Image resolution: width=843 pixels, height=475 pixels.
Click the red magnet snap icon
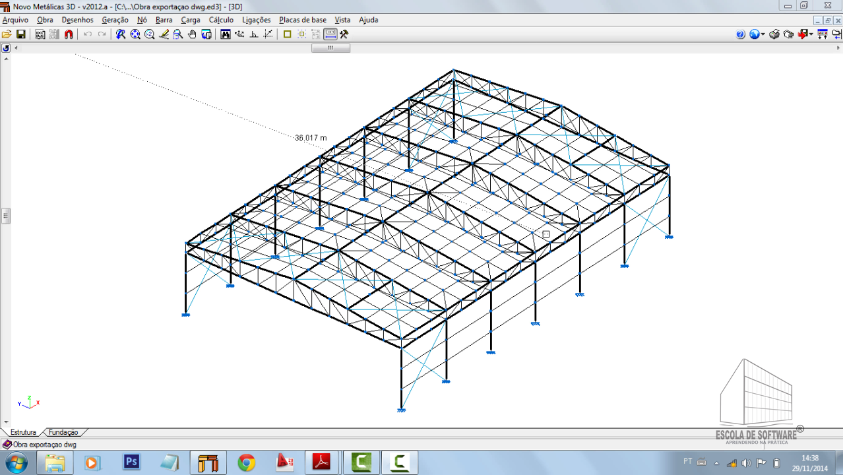[x=69, y=34]
